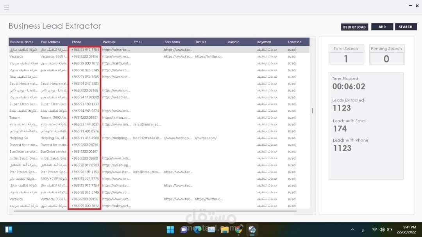Click website cell http://www.initi...
Viewport: 422px width, 237px height.
click(x=116, y=159)
